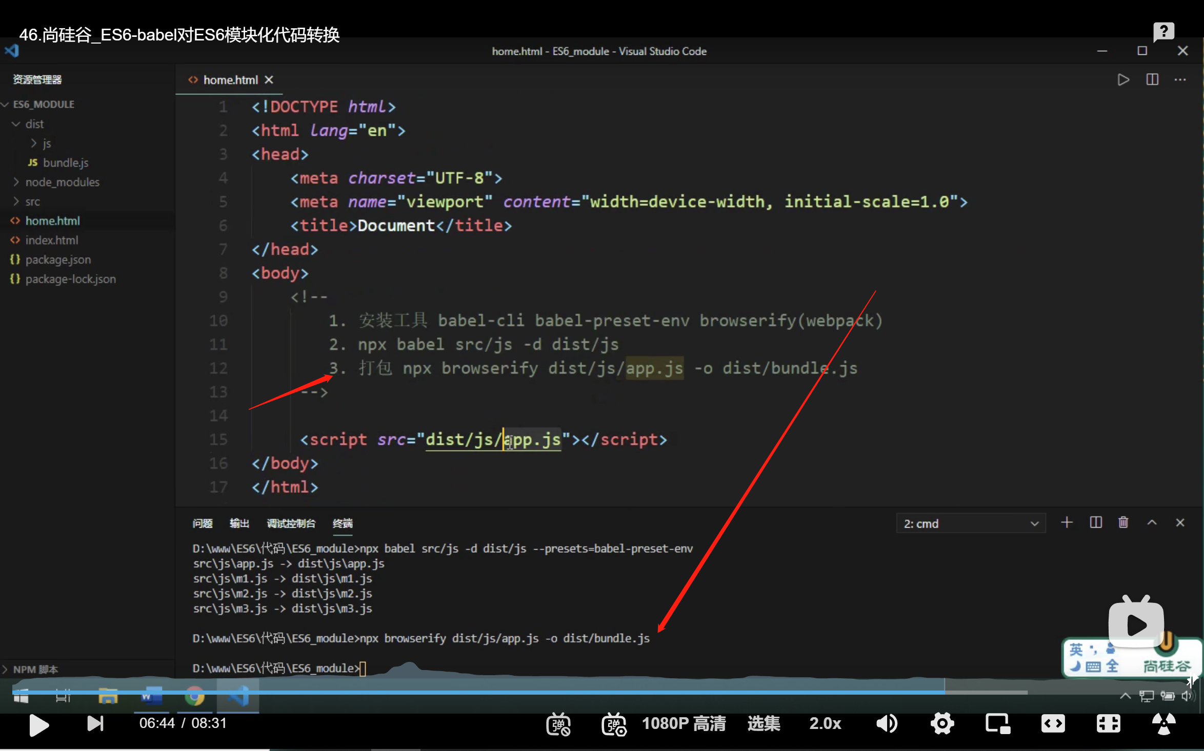Close the home.html editor tab
This screenshot has width=1204, height=751.
(269, 80)
